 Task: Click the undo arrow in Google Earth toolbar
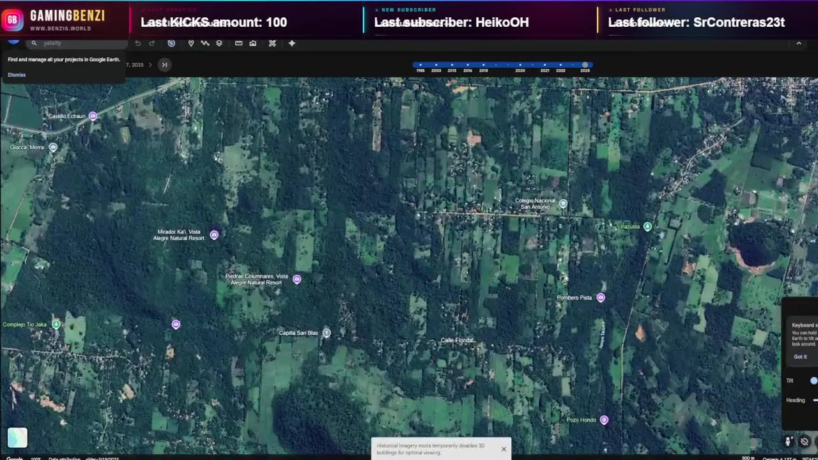[x=137, y=43]
